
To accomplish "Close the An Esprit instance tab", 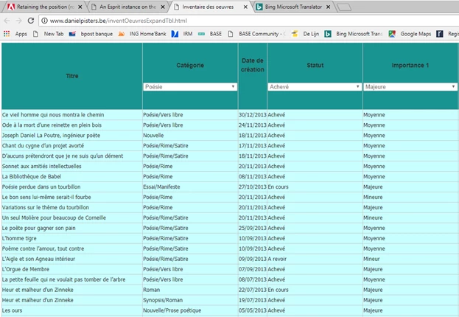I will [163, 7].
